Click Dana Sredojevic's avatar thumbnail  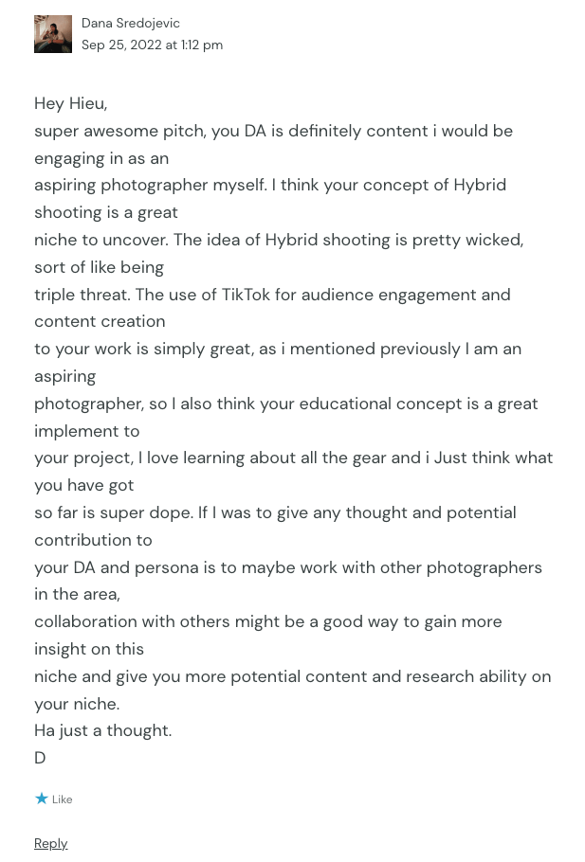53,34
